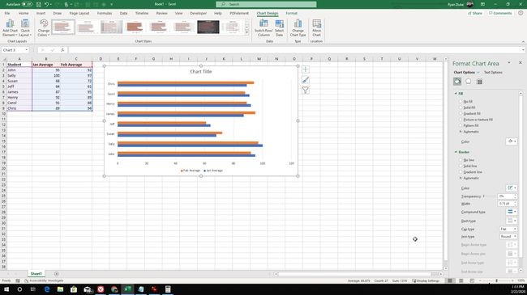Open Calculator from taskbar
The width and height of the screenshot is (527, 295).
pyautogui.click(x=168, y=289)
